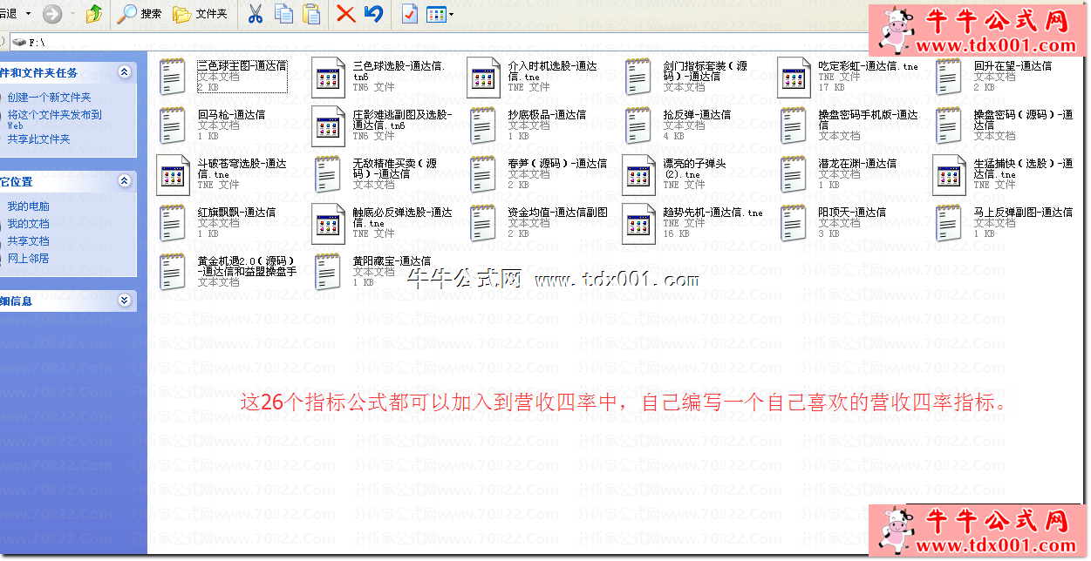1091x561 pixels.
Task: Open the 三色球主图-通达信 text file
Action: pyautogui.click(x=222, y=76)
